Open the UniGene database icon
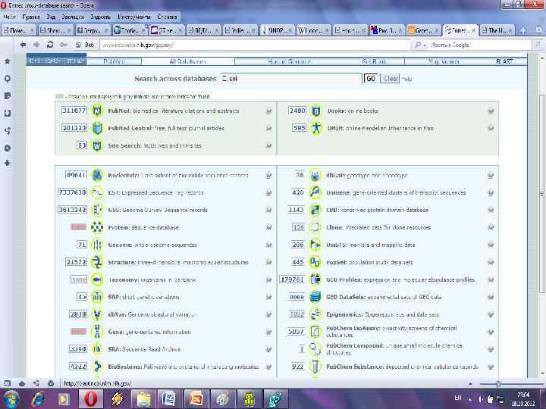This screenshot has width=546, height=409. coord(315,192)
